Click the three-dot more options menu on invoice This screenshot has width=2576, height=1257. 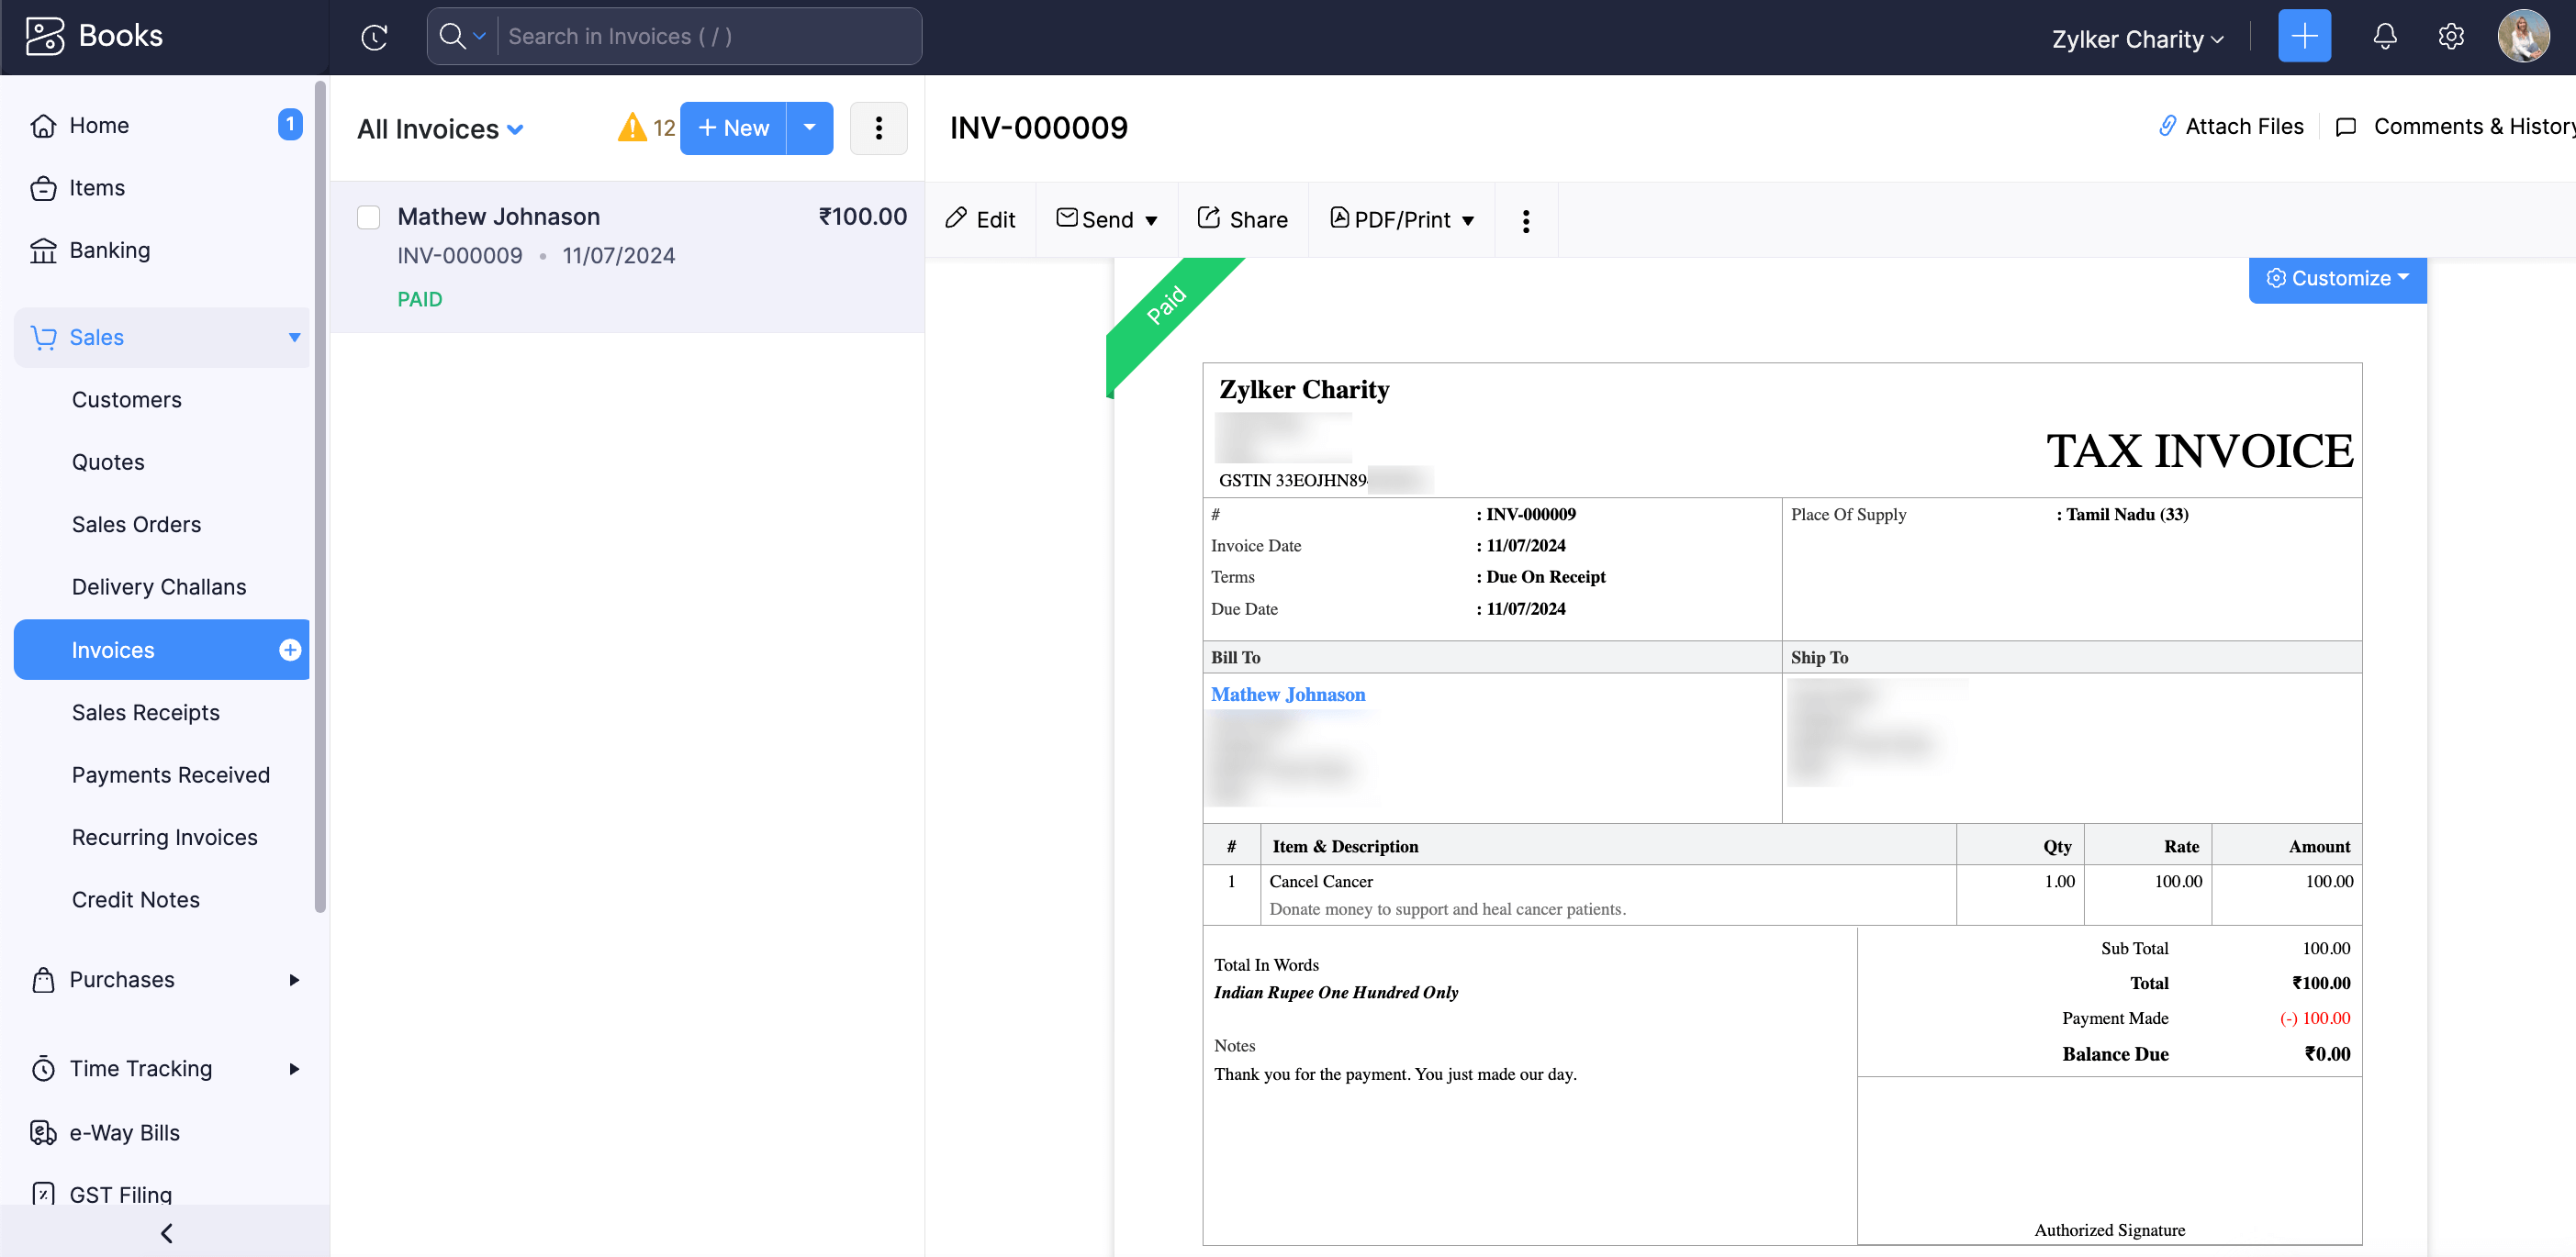pyautogui.click(x=1523, y=220)
